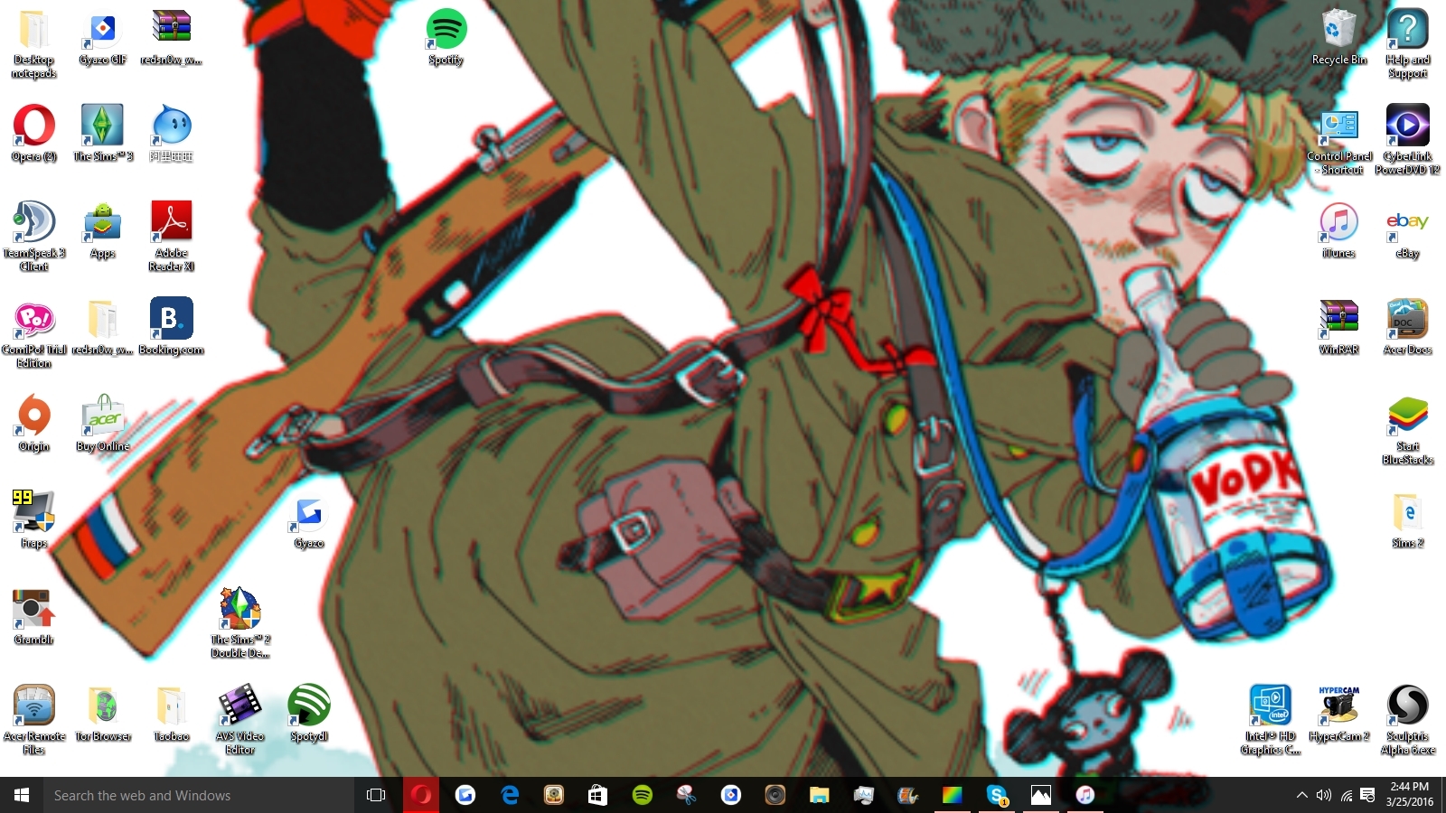The image size is (1446, 813).
Task: Start The Sims 3 desktop shortcut
Action: [x=103, y=133]
